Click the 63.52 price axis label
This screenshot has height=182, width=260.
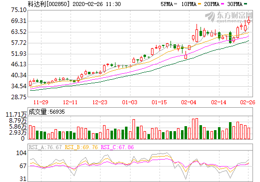[18, 32]
